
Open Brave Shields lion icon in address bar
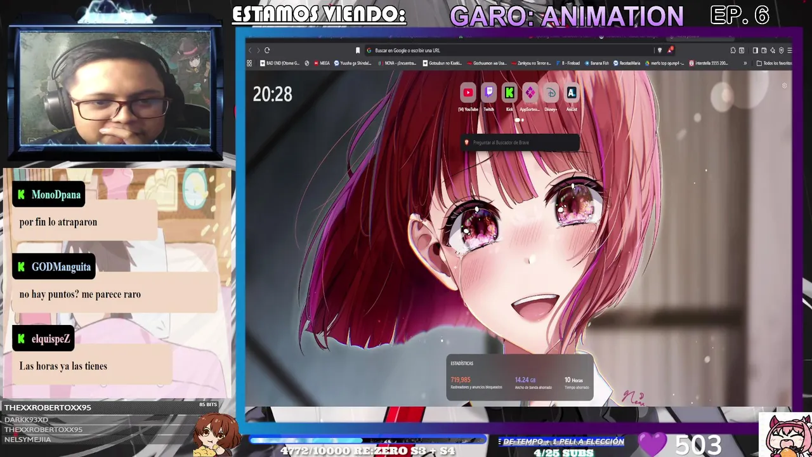660,50
